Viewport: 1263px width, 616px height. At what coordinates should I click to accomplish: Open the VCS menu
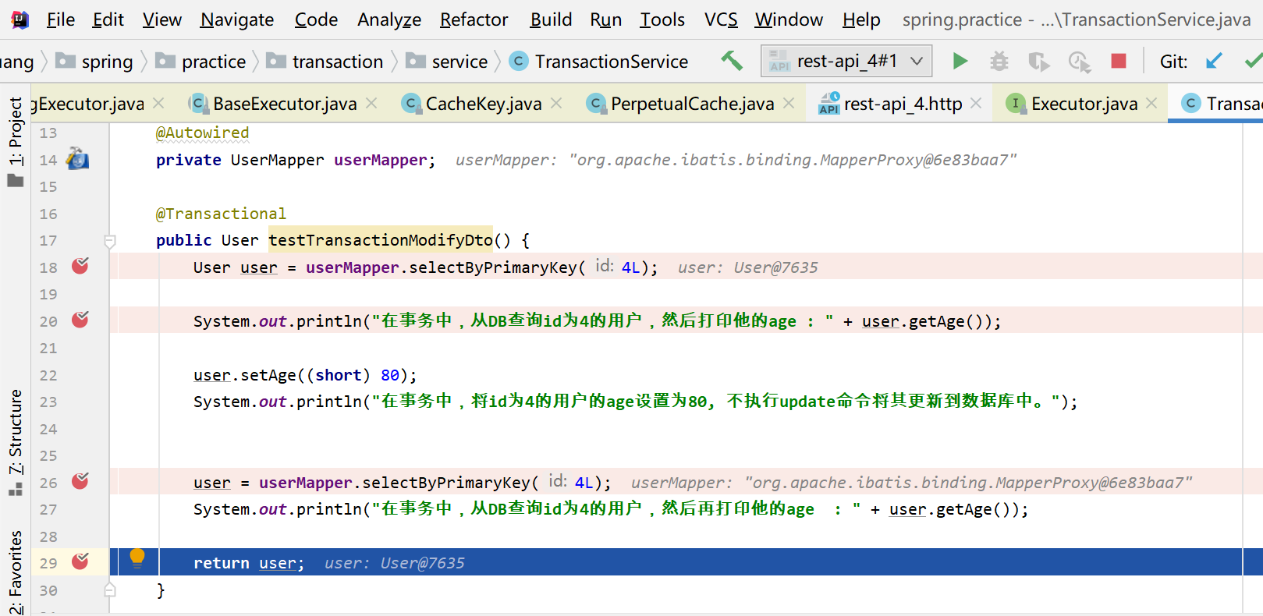[721, 19]
